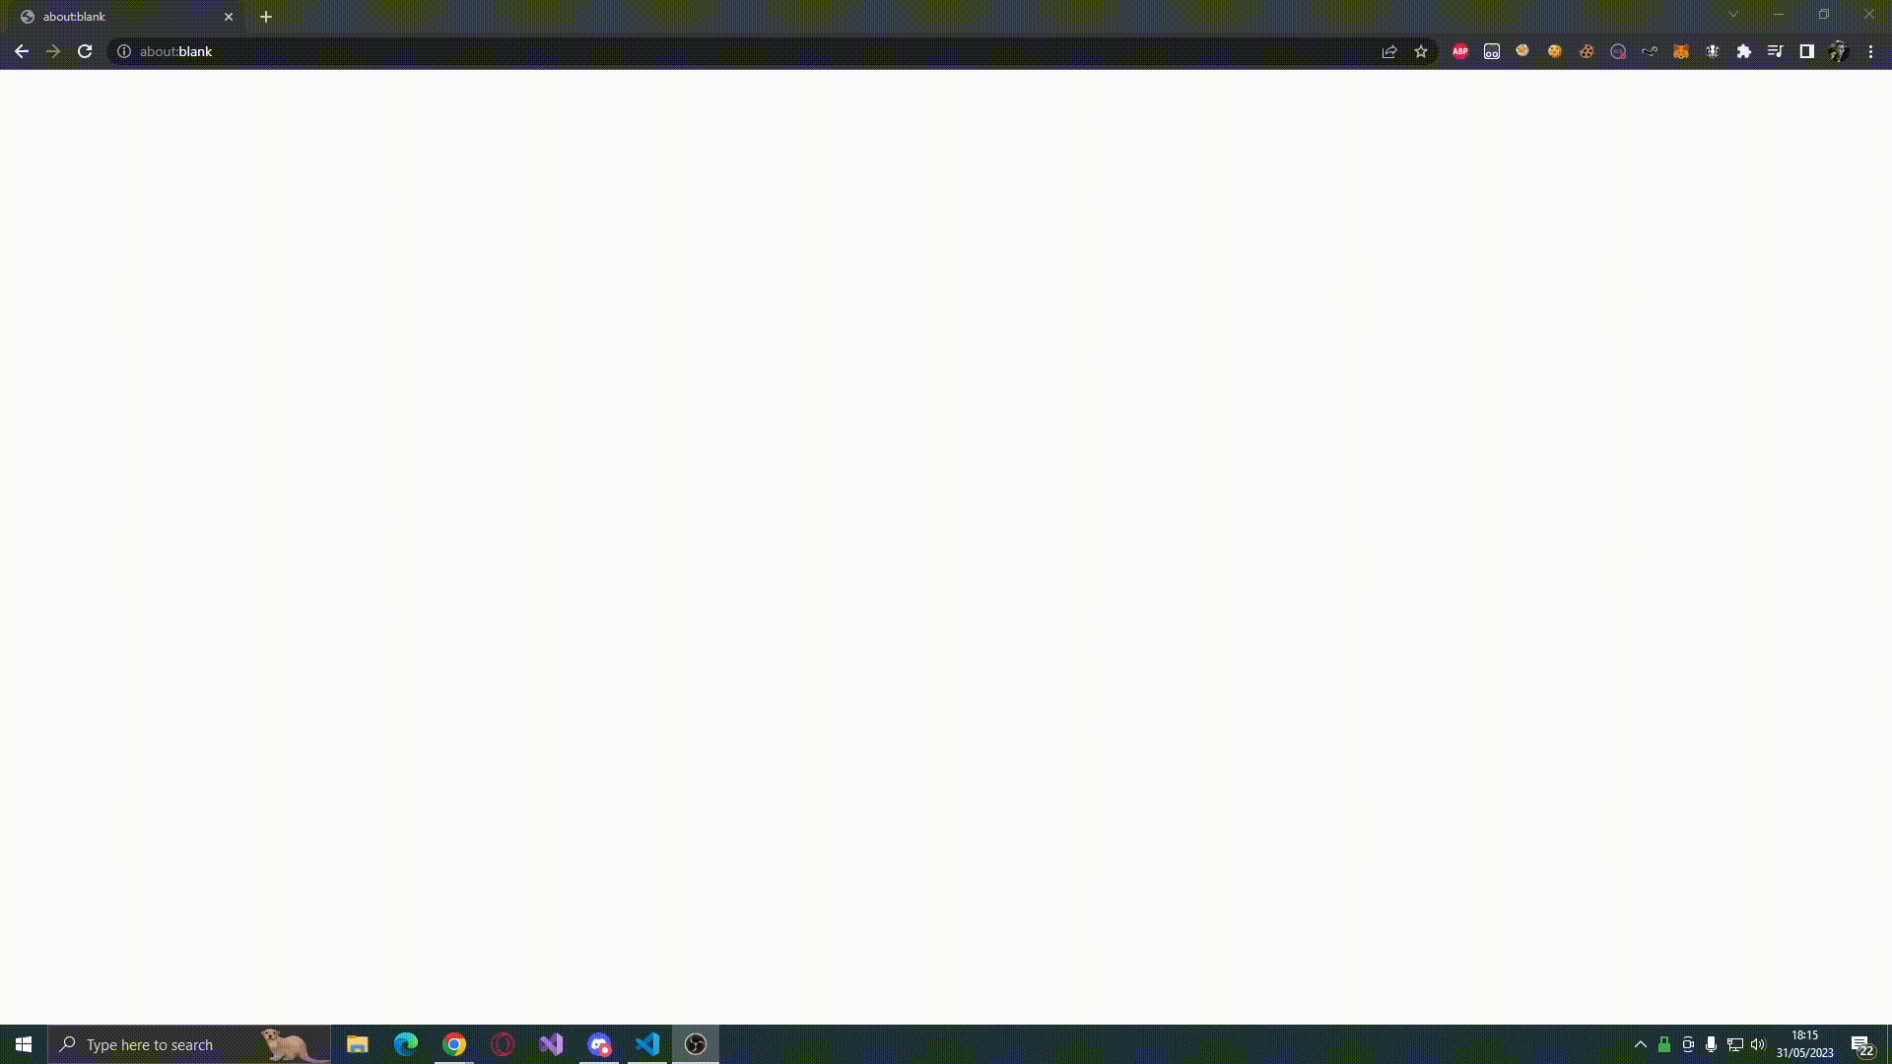Enable the browser profile icon
This screenshot has width=1892, height=1064.
pyautogui.click(x=1838, y=50)
